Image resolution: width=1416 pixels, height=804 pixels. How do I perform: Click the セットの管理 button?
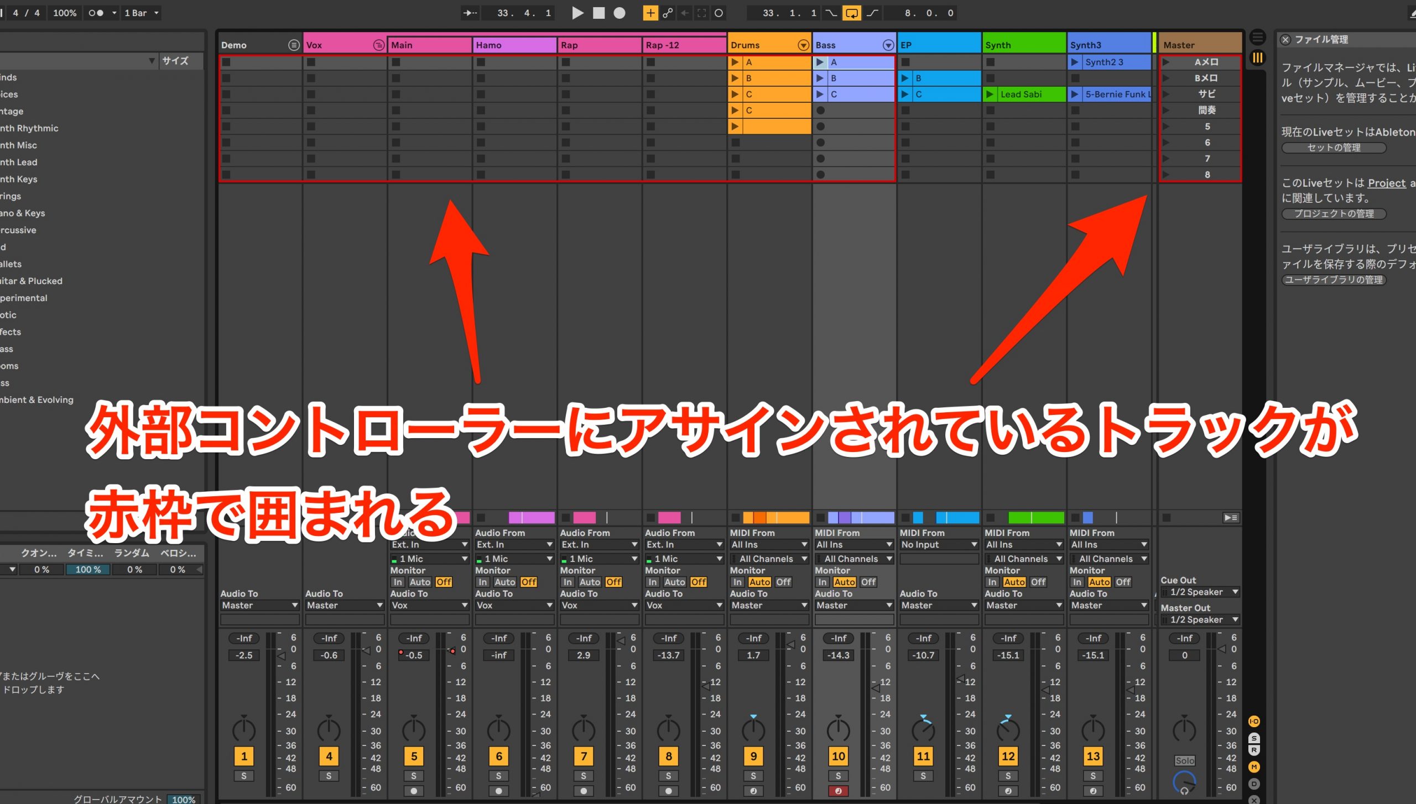point(1334,148)
